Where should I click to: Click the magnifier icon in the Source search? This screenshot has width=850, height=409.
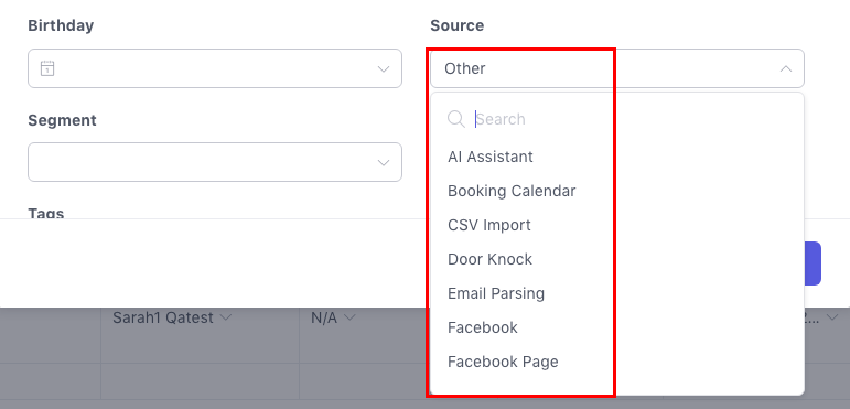point(456,119)
